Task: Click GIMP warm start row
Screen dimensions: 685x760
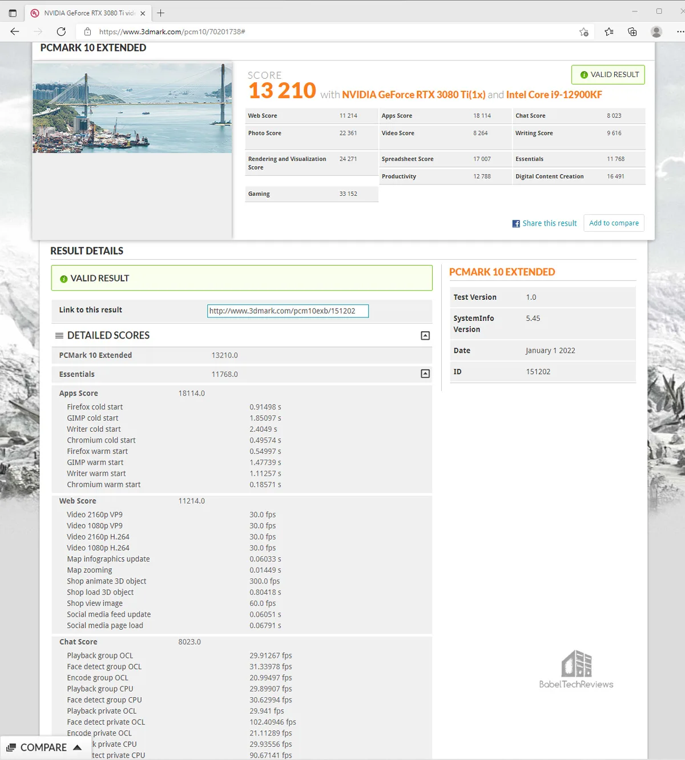Action: (241, 463)
